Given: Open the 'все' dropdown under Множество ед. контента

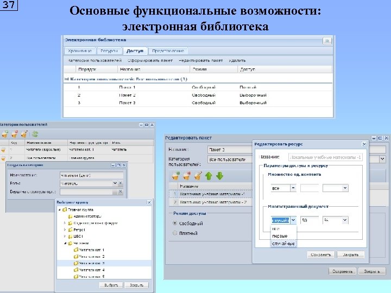Looking at the screenshot, I should (293, 188).
